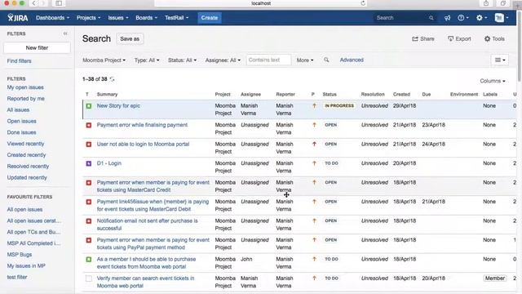Click John assignee cell
The height and width of the screenshot is (294, 522).
(246, 259)
